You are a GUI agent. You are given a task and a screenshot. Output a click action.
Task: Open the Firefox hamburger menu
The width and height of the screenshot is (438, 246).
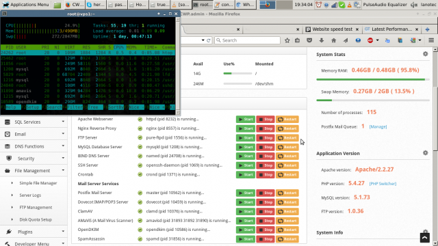pyautogui.click(x=431, y=40)
